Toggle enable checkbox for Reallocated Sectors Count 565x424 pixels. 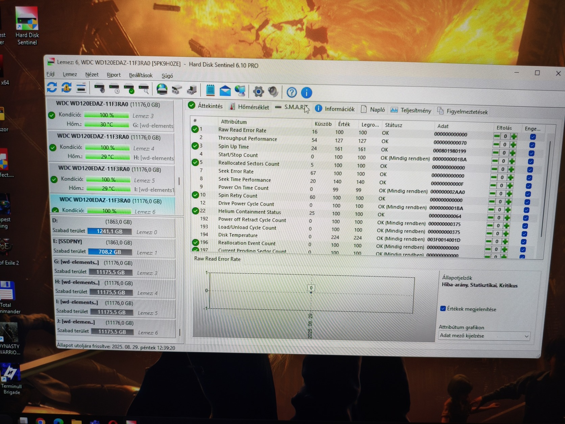(530, 169)
